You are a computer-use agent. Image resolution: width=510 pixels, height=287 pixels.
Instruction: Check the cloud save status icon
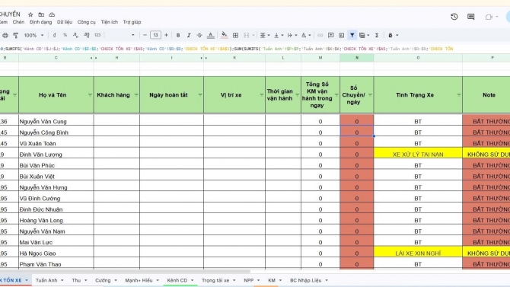[x=52, y=14]
